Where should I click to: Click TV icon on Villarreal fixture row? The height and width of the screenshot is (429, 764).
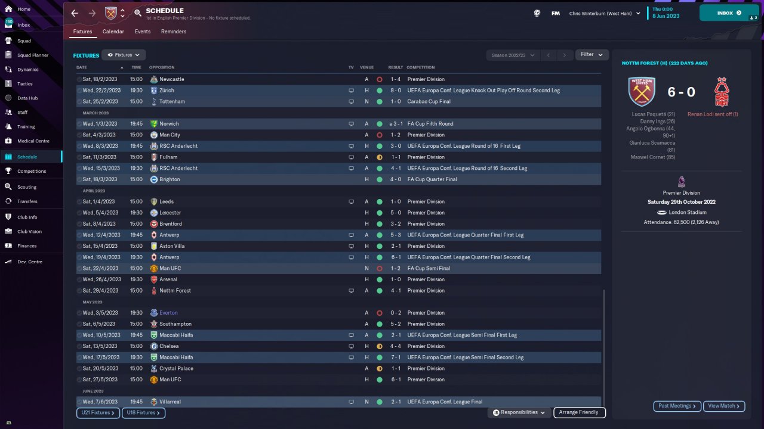coord(351,402)
